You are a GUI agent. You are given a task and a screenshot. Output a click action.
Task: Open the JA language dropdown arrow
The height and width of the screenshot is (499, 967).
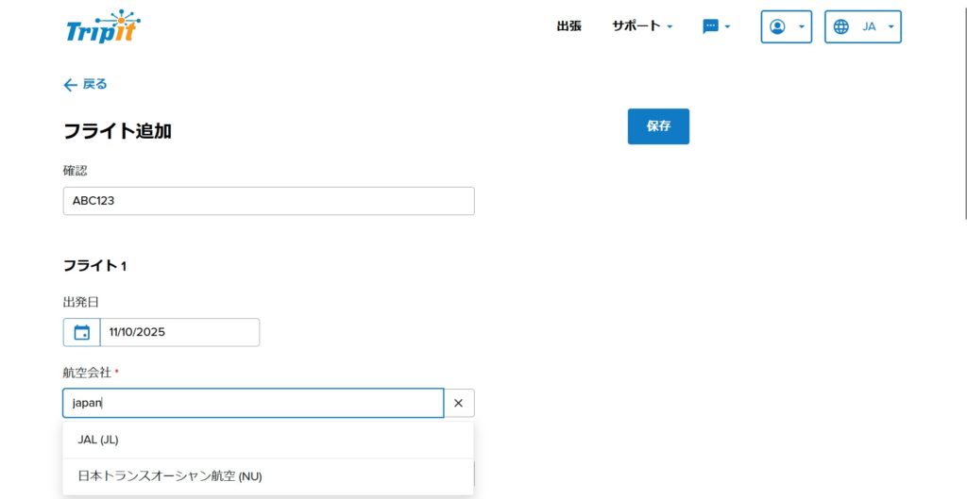coord(891,26)
